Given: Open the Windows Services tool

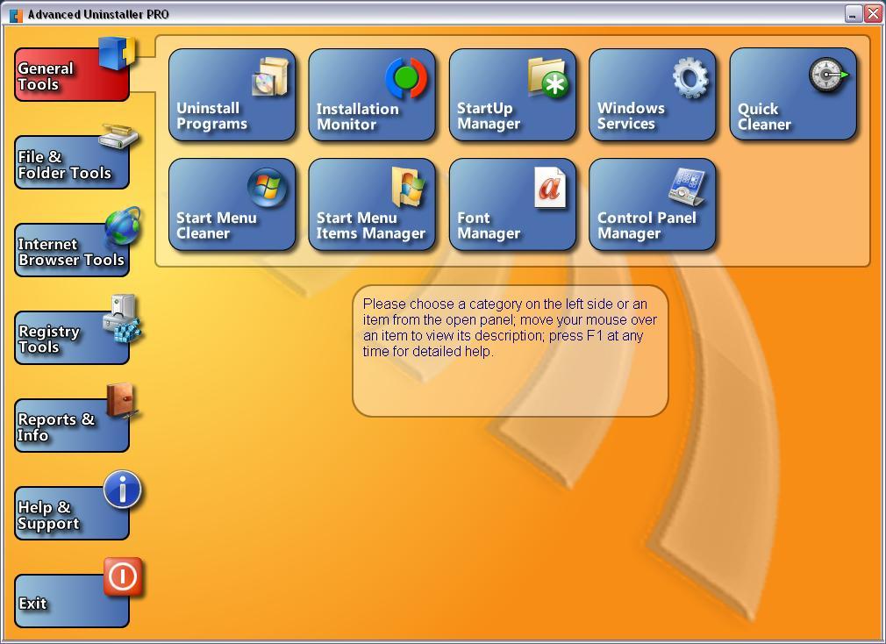Looking at the screenshot, I should pos(653,95).
